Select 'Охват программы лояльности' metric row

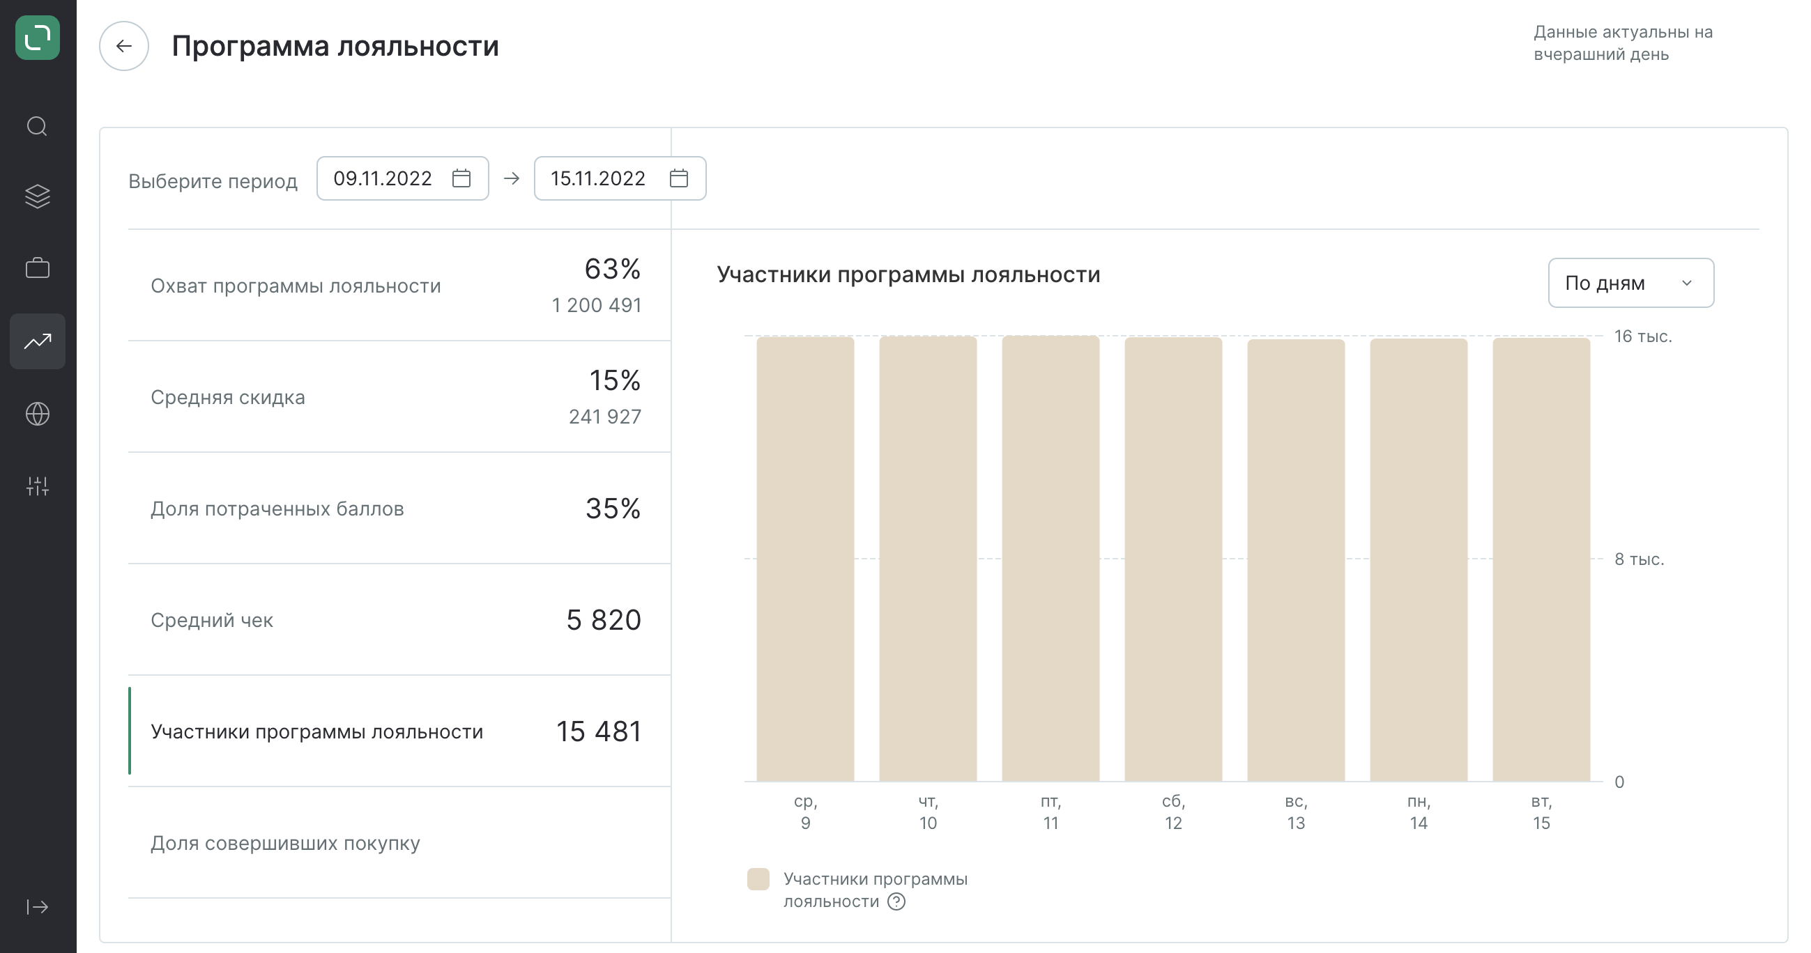pyautogui.click(x=399, y=286)
